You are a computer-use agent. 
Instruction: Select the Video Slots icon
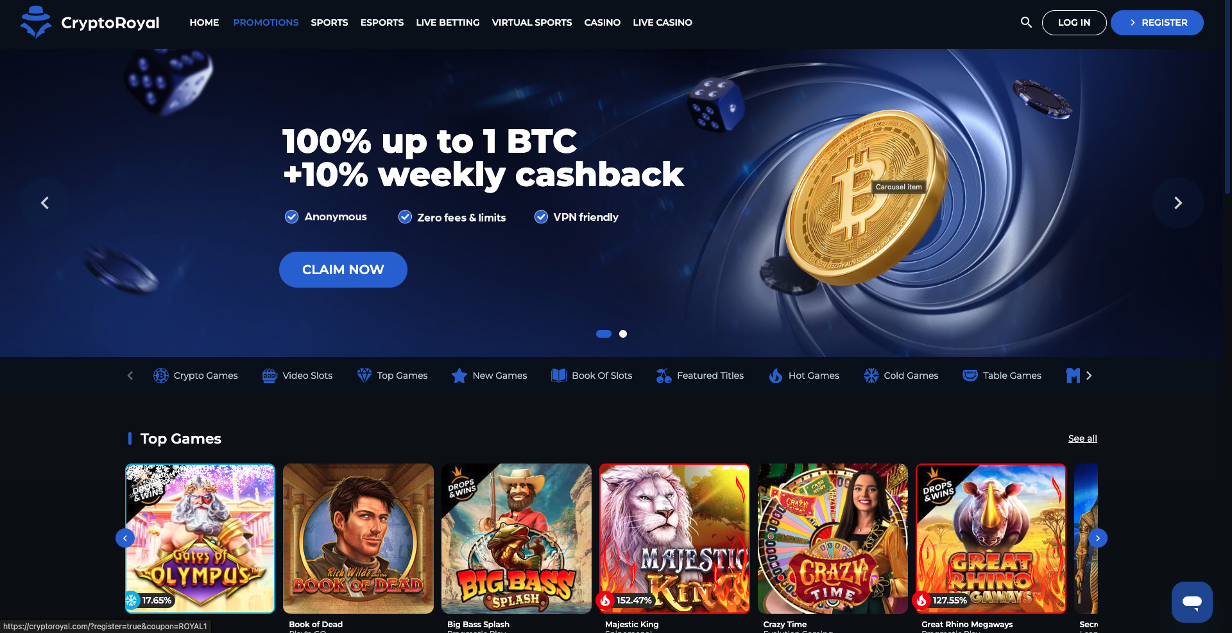coord(269,376)
